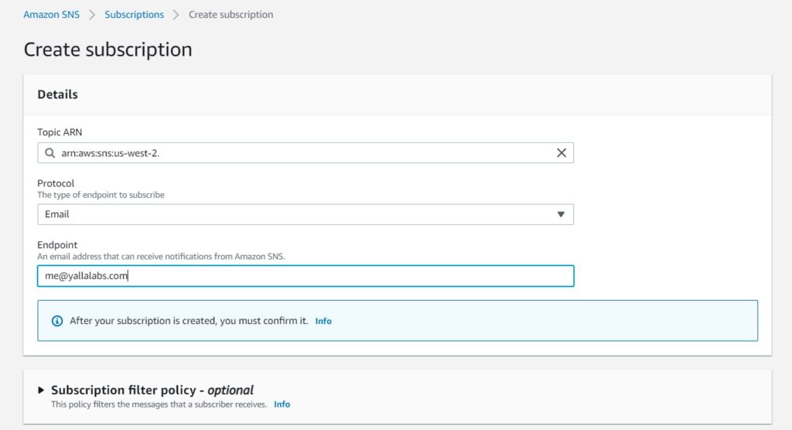Click the 'Create subscription' page heading
This screenshot has width=792, height=430.
tap(108, 49)
